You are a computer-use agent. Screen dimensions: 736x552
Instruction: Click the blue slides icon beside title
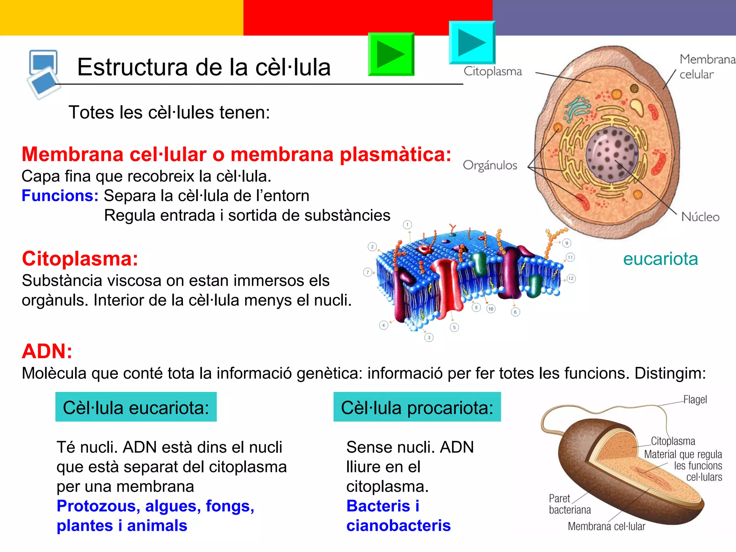tap(43, 74)
